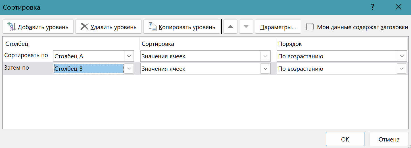This screenshot has width=411, height=148.
Task: Move the sort level down with the down arrow
Action: pyautogui.click(x=246, y=27)
